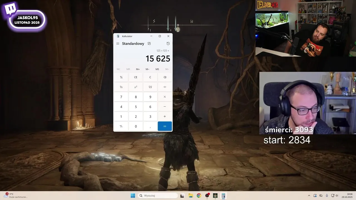Click the square x² key
Image resolution: width=356 pixels, height=200 pixels.
coord(136,87)
